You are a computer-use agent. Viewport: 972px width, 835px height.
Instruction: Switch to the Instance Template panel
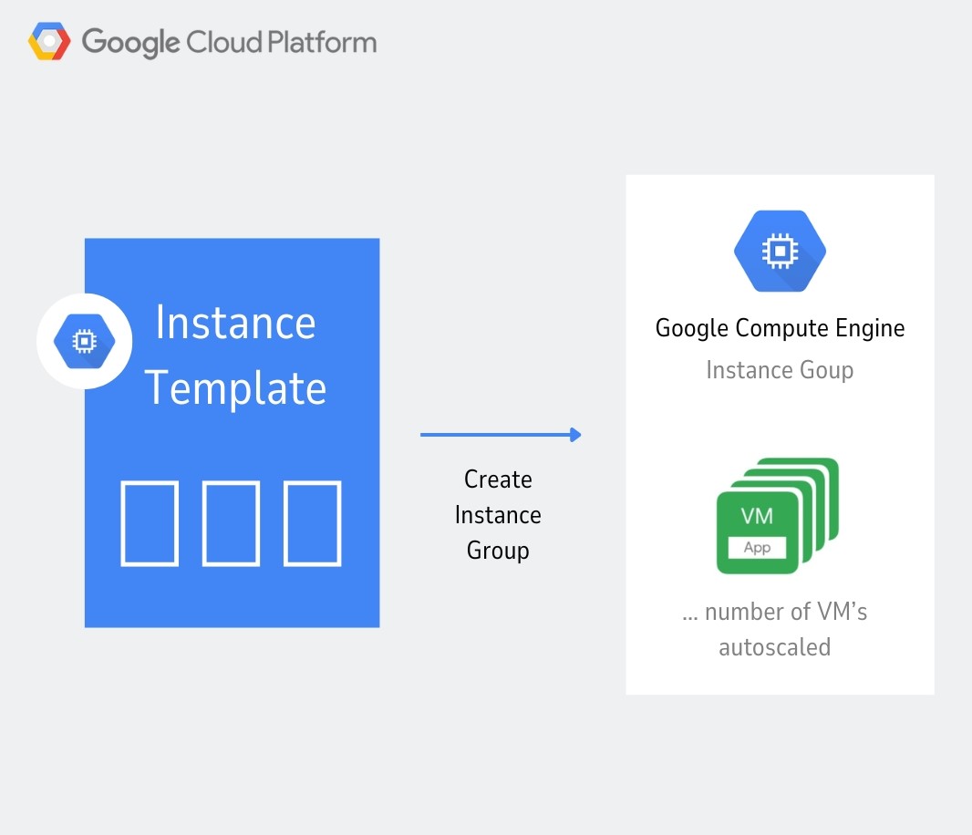[232, 433]
